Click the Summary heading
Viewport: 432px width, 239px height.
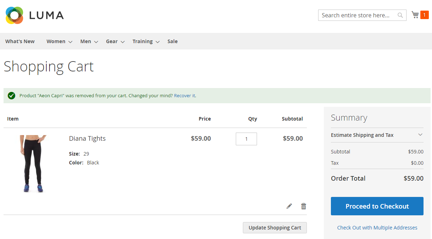(349, 118)
